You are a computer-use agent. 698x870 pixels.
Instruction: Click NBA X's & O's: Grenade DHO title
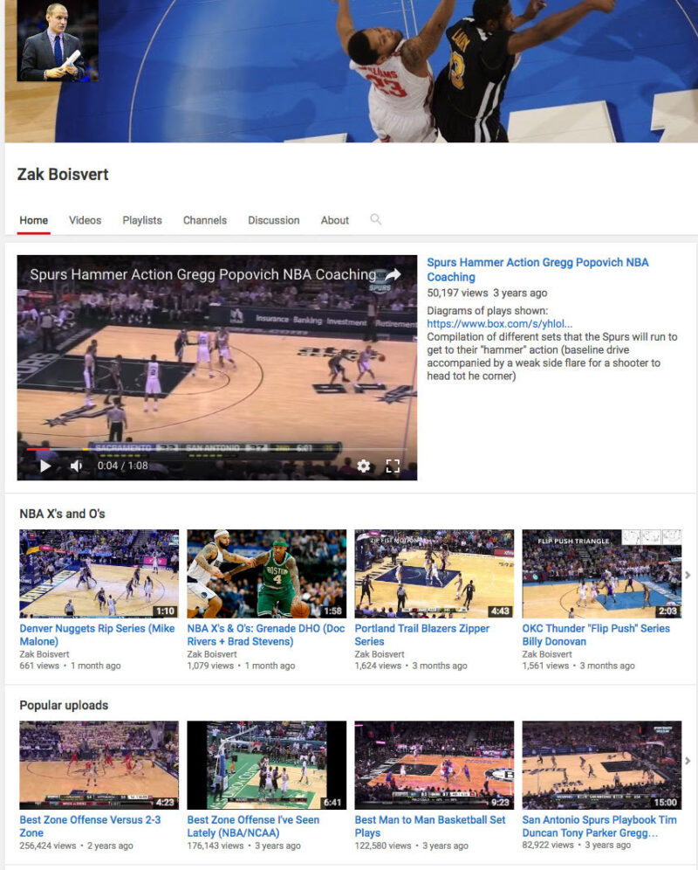265,635
